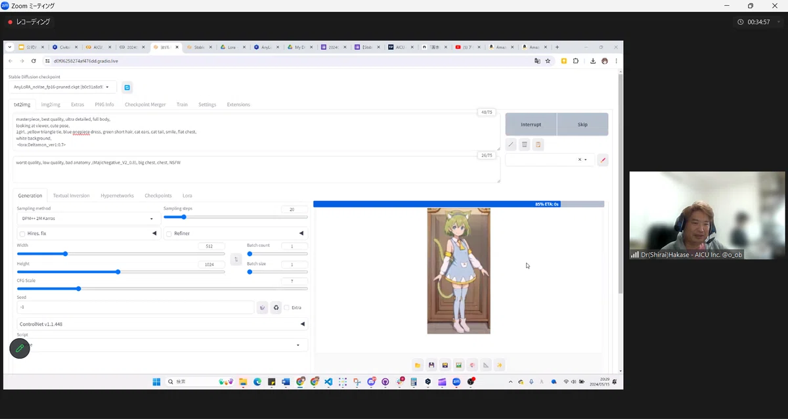Open the output images folder icon
This screenshot has width=788, height=419.
click(x=418, y=365)
